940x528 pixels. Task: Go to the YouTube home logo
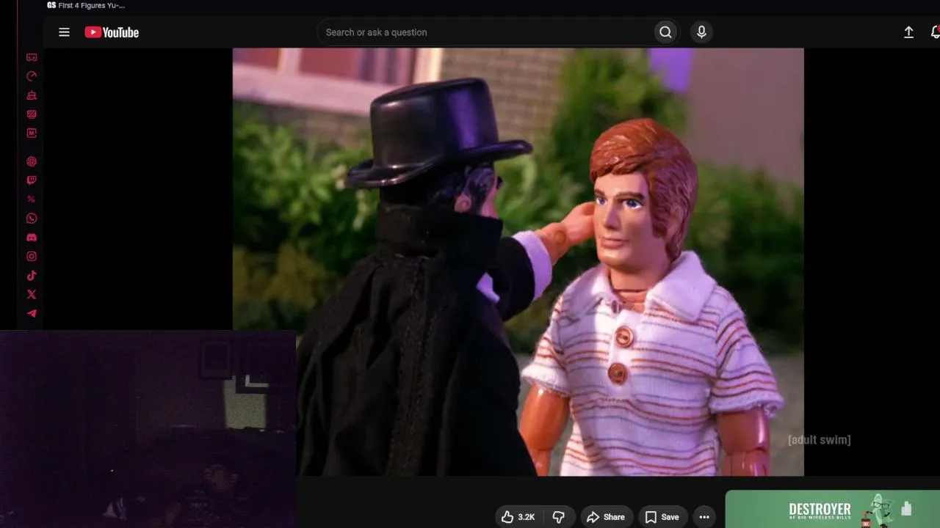[x=112, y=32]
